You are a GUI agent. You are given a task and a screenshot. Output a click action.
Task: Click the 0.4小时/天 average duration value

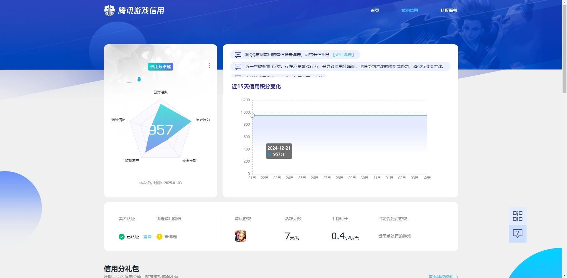pos(345,236)
